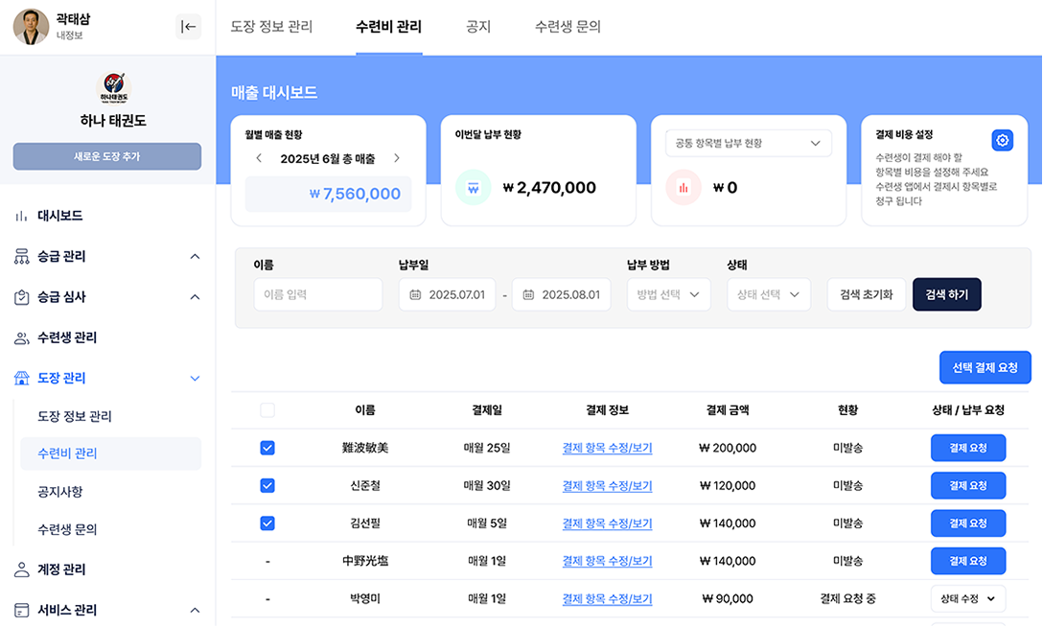Switch to the 공지 tab
Image resolution: width=1043 pixels, height=627 pixels.
point(478,27)
